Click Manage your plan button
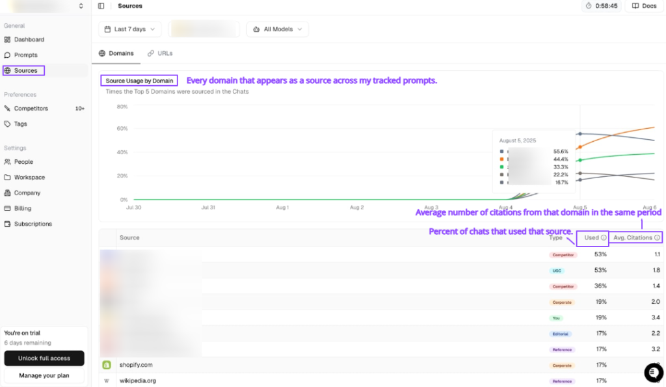 pos(44,375)
